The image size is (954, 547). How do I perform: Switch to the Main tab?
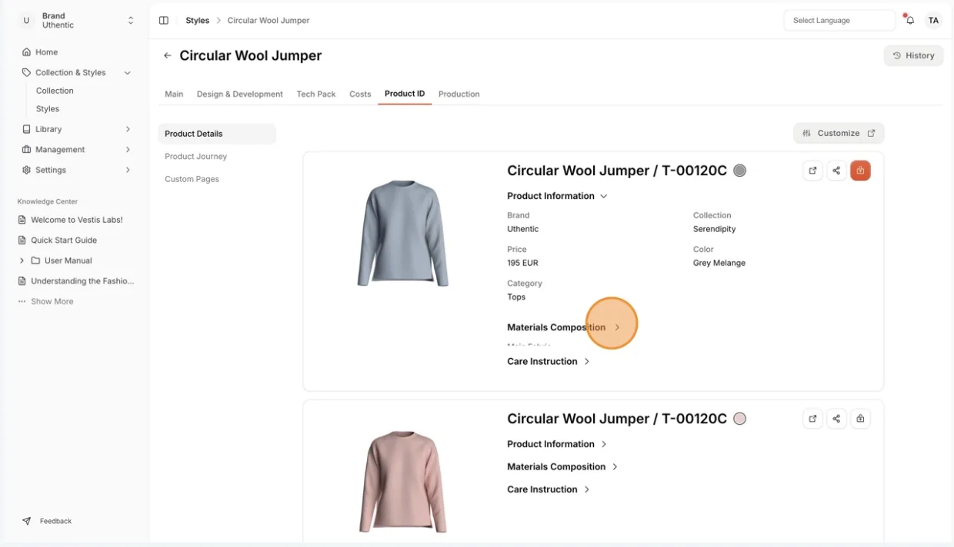tap(174, 94)
